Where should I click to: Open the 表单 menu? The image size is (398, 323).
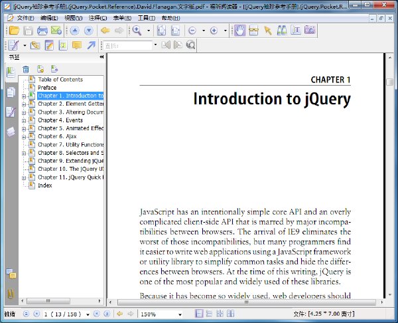[122, 18]
